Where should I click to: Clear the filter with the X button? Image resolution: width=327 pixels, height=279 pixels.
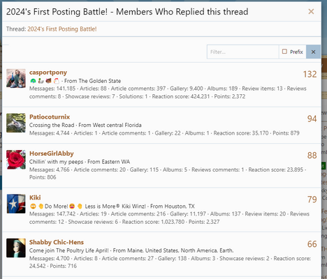pos(313,52)
